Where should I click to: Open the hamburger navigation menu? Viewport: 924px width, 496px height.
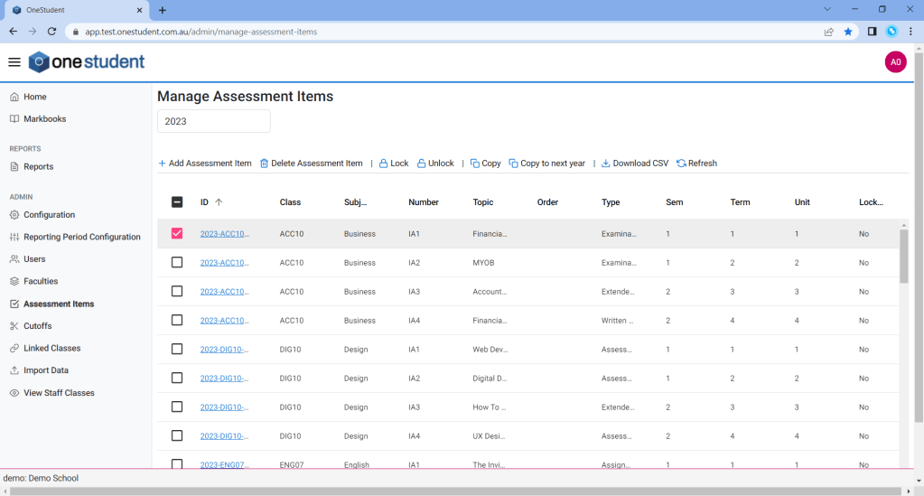(x=14, y=62)
